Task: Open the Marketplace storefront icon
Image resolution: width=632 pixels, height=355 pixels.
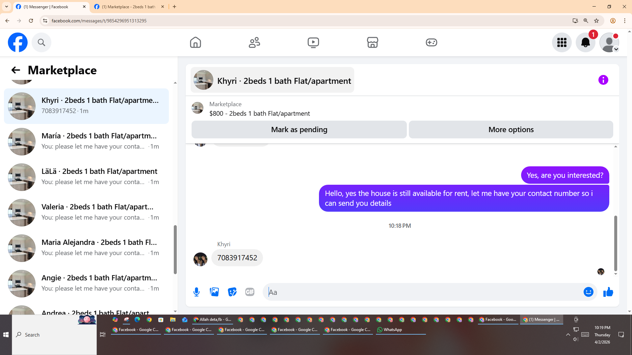Action: coord(373,42)
